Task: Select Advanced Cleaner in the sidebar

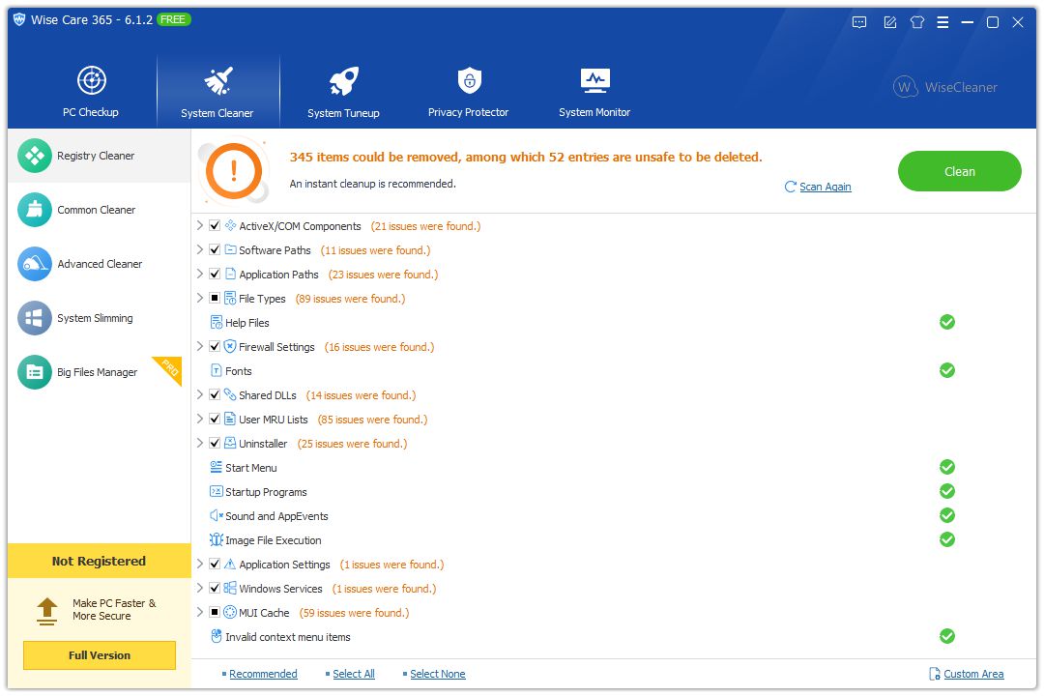Action: (x=99, y=264)
